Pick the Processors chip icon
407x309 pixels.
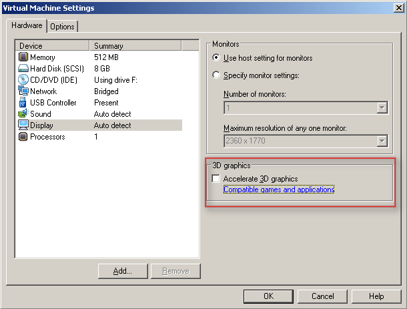point(23,137)
